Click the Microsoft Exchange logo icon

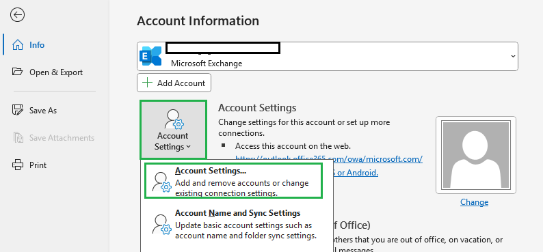coord(150,56)
